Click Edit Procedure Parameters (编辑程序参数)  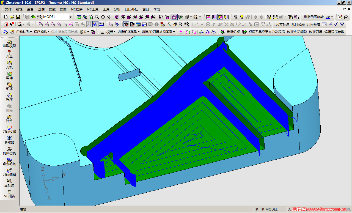(x=334, y=32)
